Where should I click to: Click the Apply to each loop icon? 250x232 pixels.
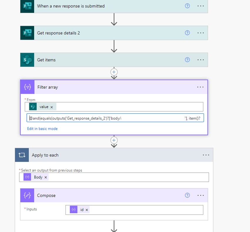pos(22,155)
